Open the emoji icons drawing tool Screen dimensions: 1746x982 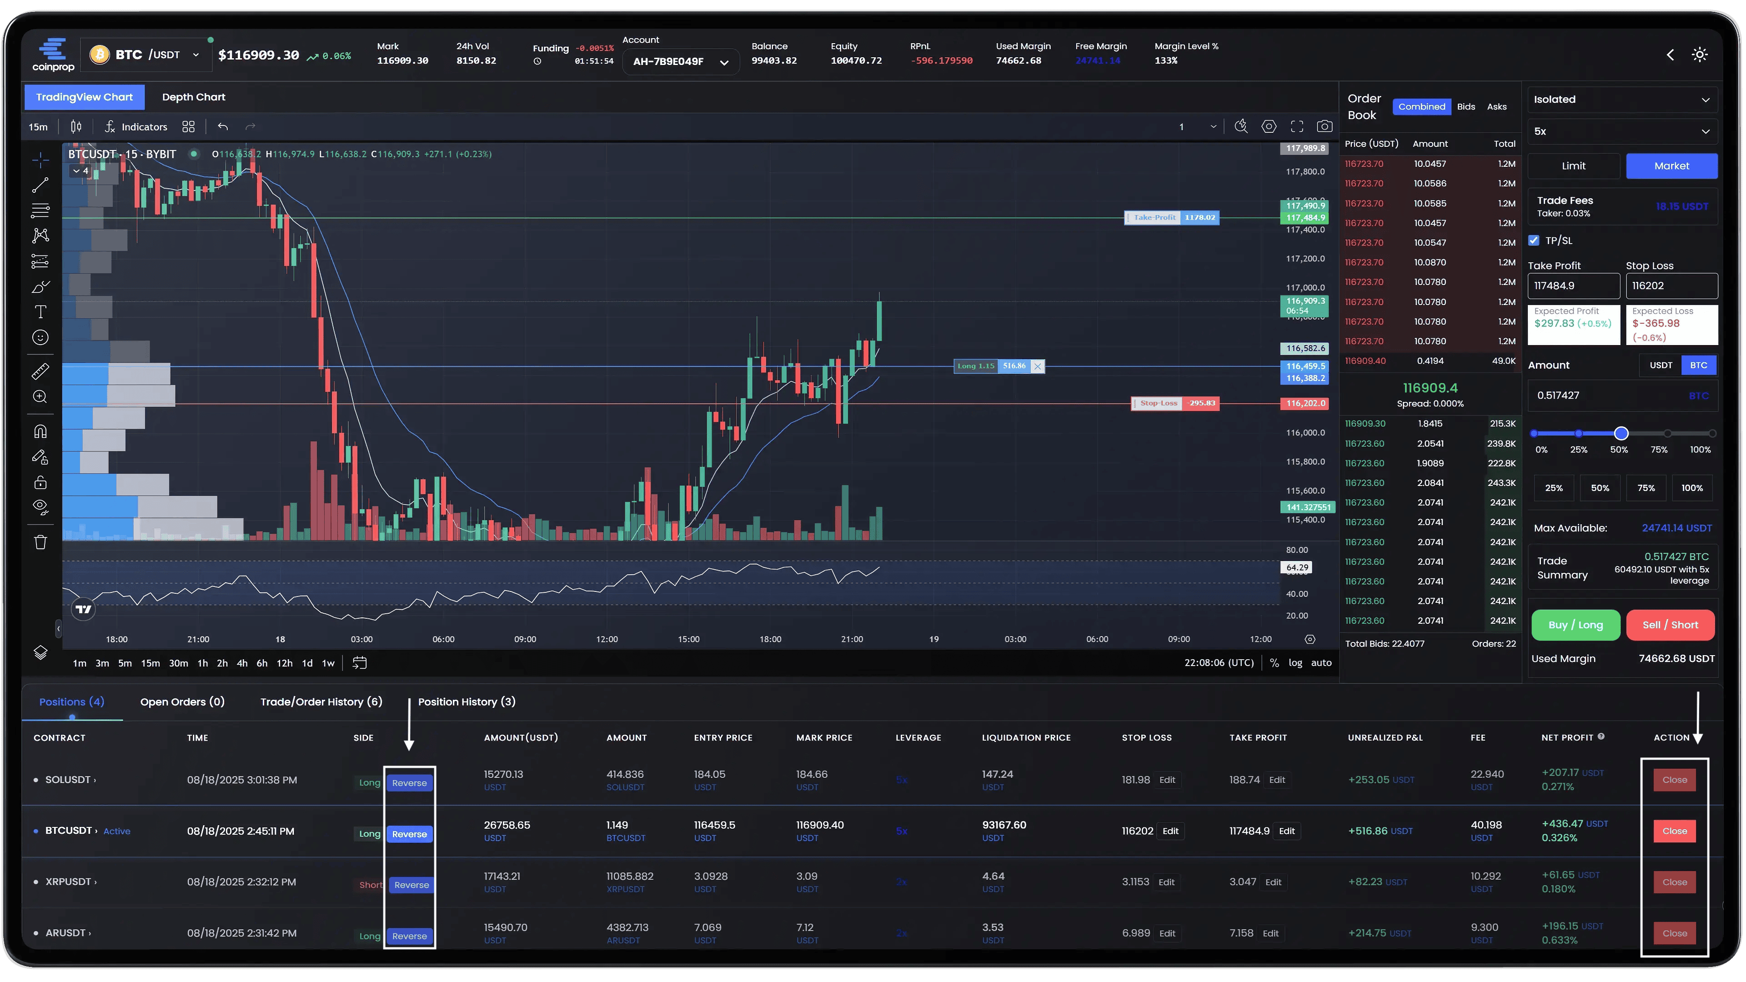click(x=40, y=337)
